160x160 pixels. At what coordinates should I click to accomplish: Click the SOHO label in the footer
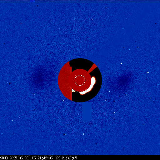click(x=4, y=158)
